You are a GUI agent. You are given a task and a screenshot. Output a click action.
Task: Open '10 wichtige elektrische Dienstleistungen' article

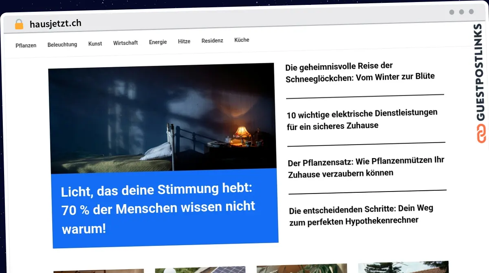[362, 119]
